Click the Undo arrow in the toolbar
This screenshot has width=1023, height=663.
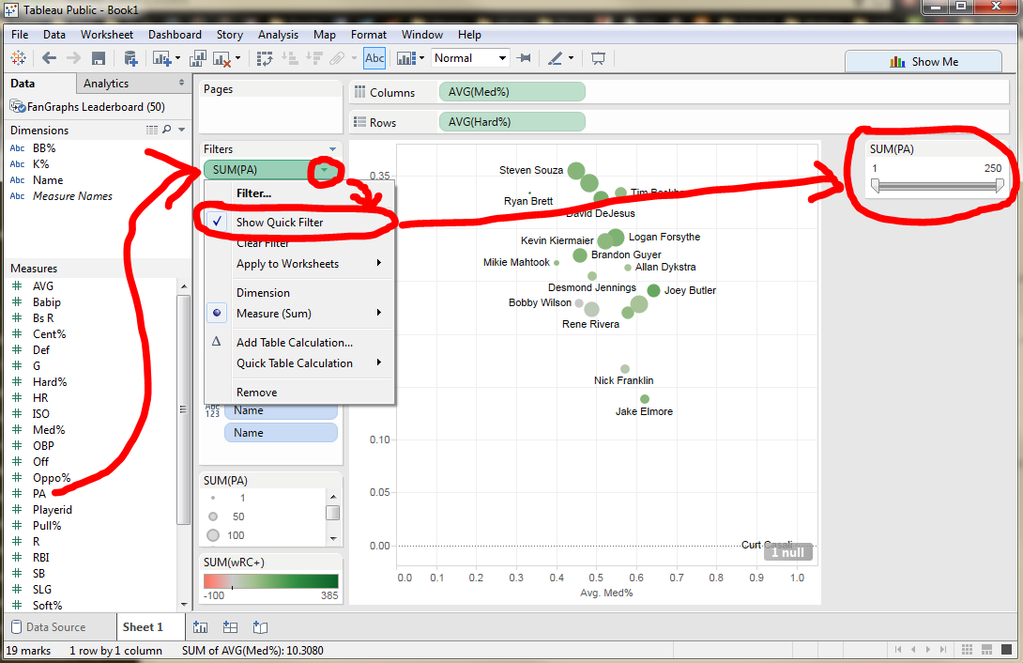49,58
